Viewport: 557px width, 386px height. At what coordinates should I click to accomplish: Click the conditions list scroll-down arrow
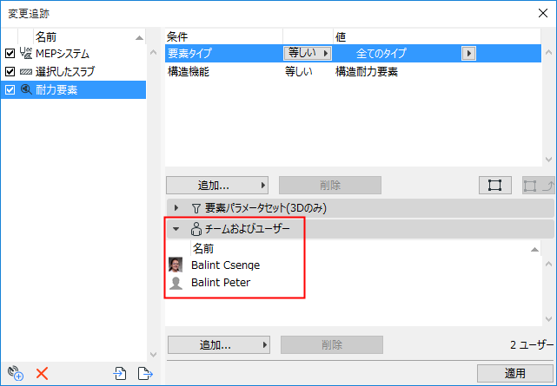[548, 160]
